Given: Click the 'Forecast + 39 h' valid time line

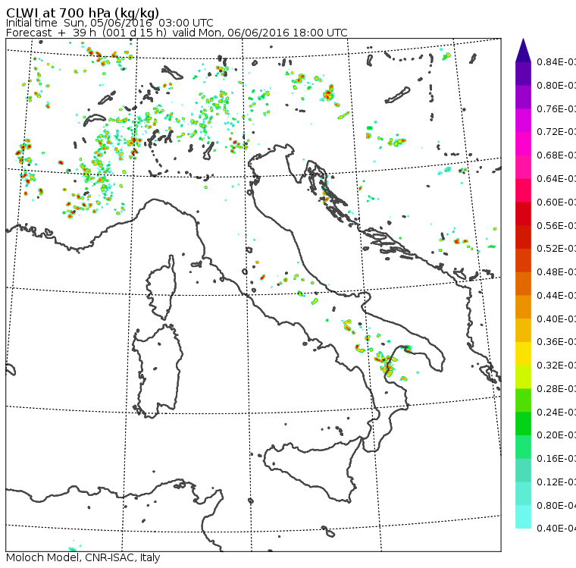Looking at the screenshot, I should [177, 33].
